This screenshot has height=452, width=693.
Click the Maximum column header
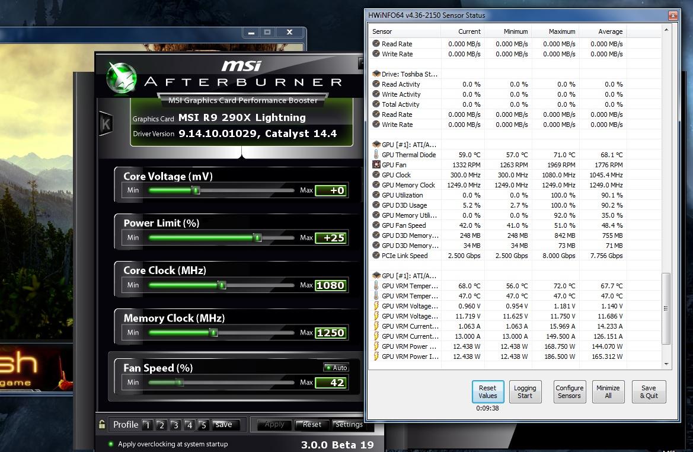555,31
